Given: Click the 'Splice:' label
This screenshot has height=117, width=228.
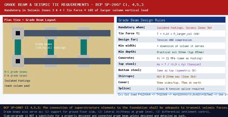Looking at the screenshot, I should pyautogui.click(x=124, y=88).
